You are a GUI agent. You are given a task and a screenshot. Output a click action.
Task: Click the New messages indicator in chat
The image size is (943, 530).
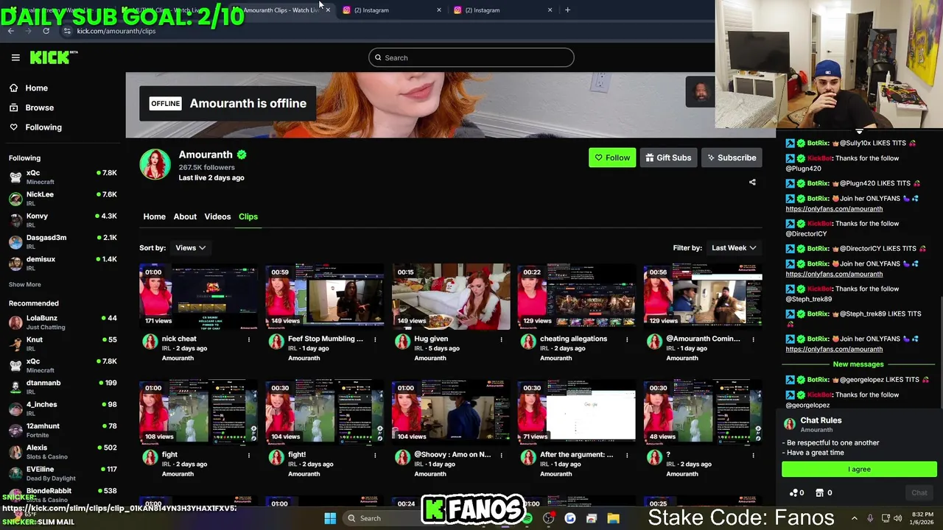point(858,364)
